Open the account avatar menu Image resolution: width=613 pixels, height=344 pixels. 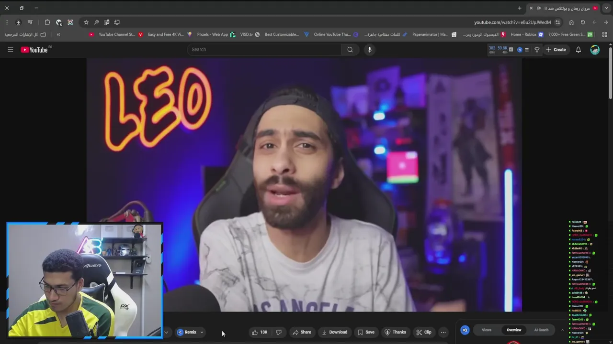point(595,50)
